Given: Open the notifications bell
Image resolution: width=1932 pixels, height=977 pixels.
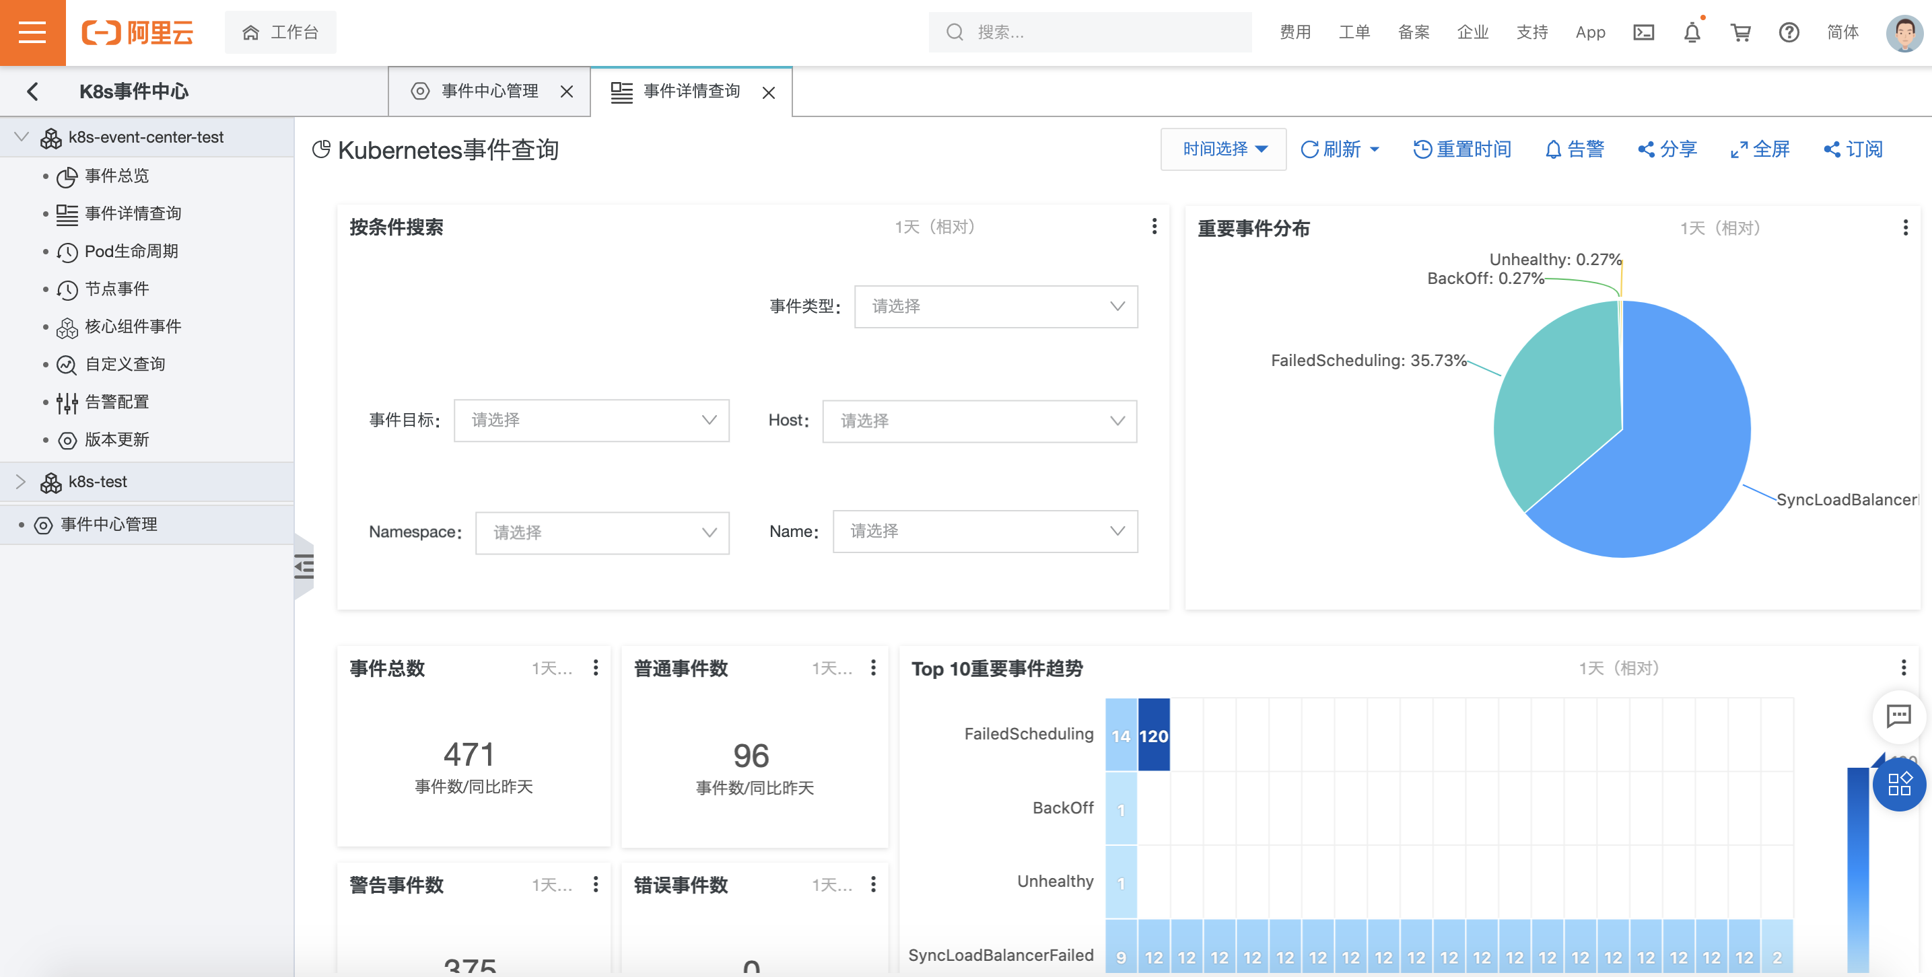Looking at the screenshot, I should pos(1692,32).
